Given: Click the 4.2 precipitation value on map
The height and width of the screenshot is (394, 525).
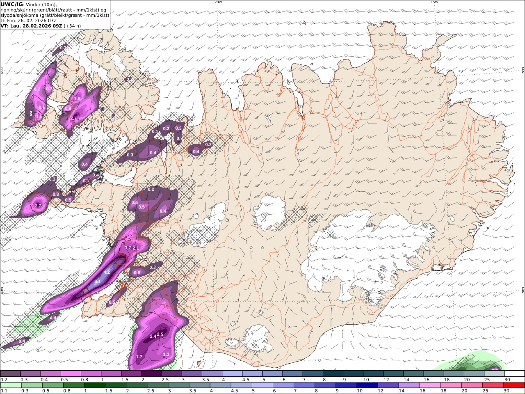Looking at the screenshot, I should 107,272.
